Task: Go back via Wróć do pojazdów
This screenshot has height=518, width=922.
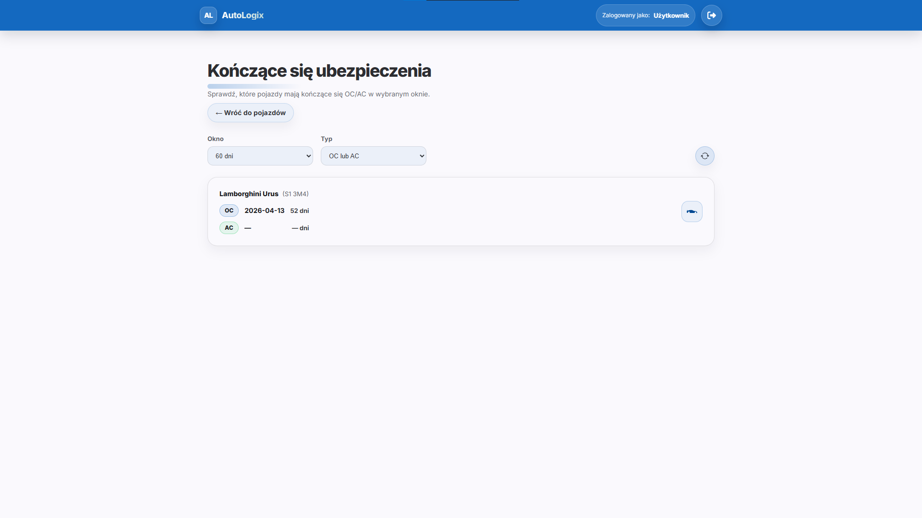Action: (251, 113)
